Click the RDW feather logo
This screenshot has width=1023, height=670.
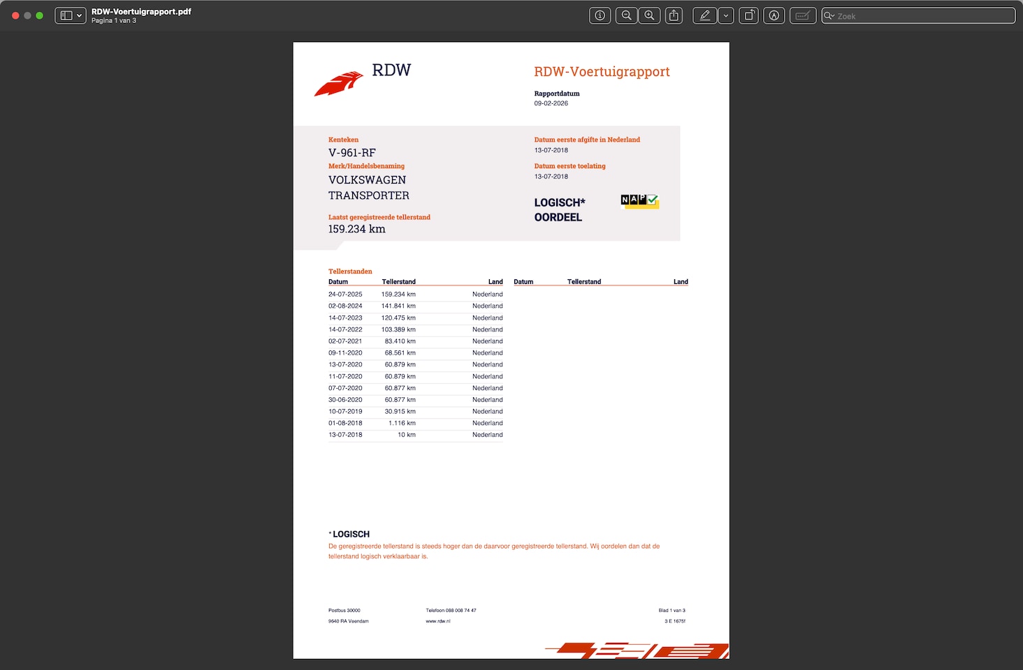click(339, 84)
